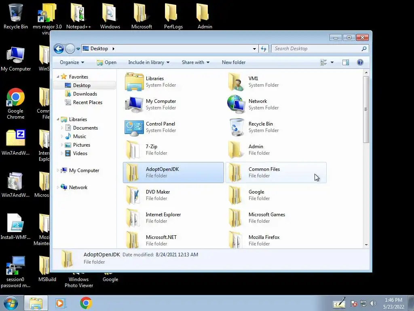Open the Organize menu
This screenshot has width=414, height=311.
click(x=72, y=62)
